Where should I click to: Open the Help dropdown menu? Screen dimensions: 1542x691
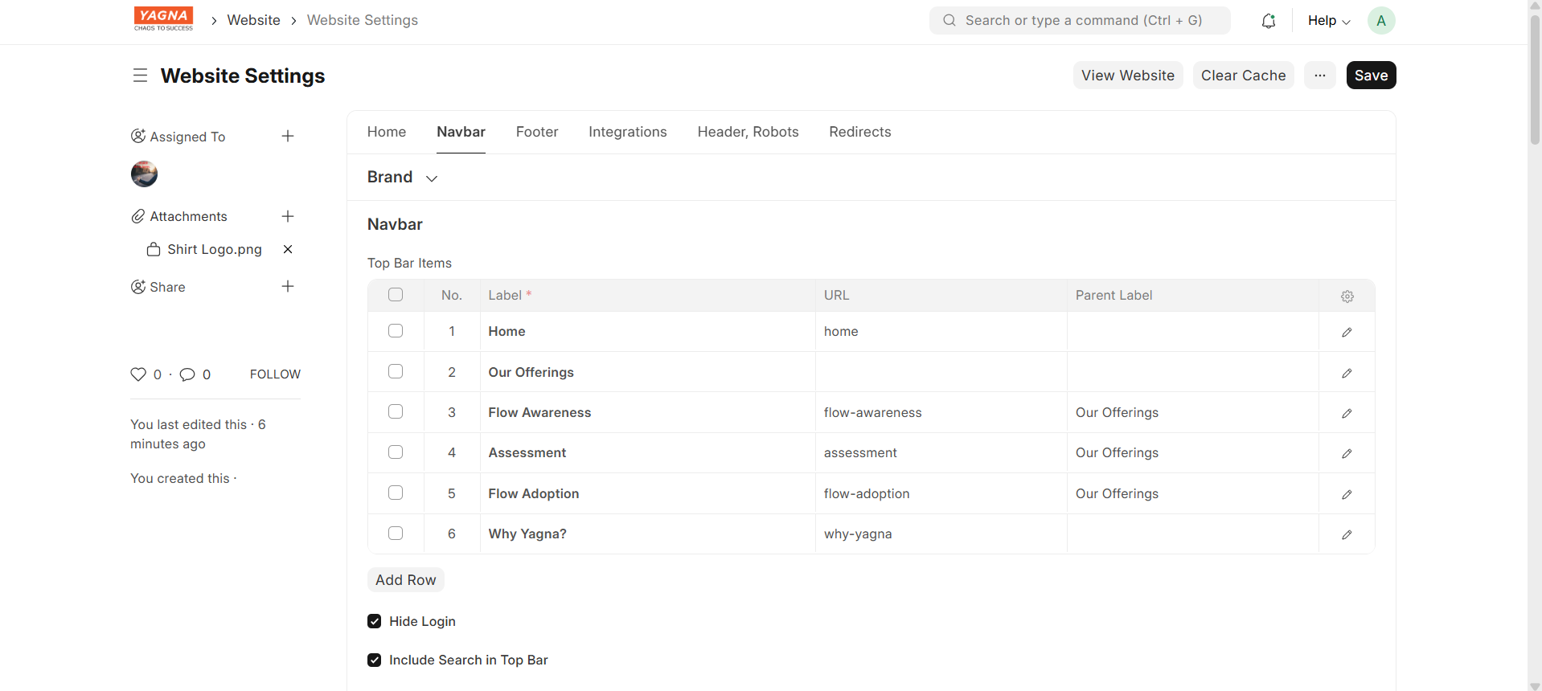tap(1328, 21)
